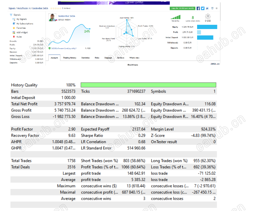Open the Reviews tab
This screenshot has width=266, height=211.
click(x=121, y=58)
